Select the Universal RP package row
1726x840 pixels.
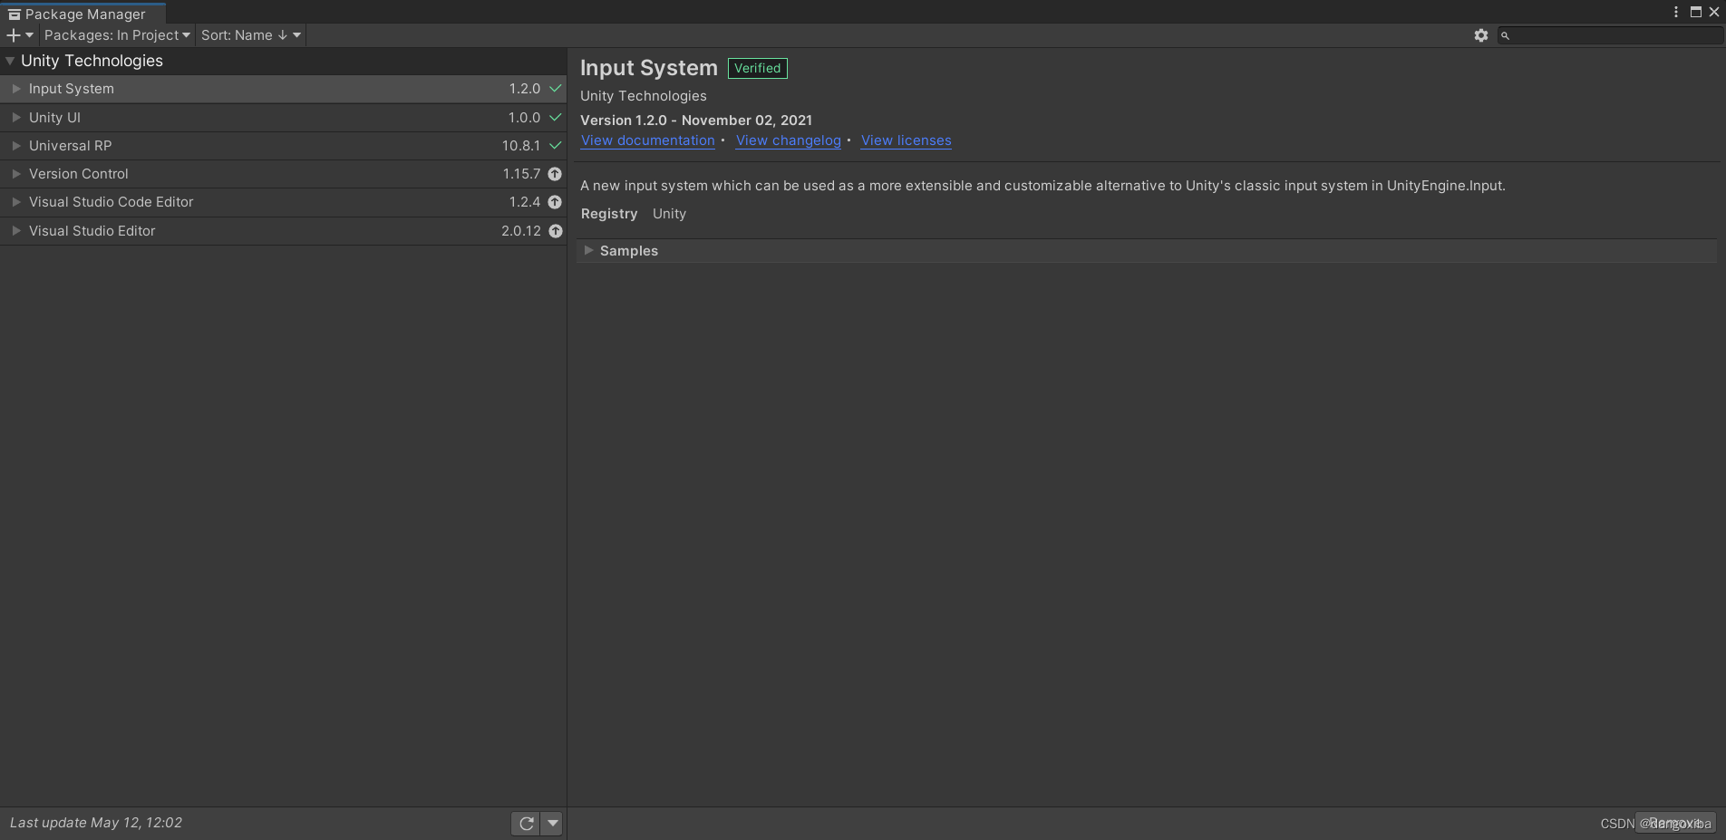coord(283,146)
